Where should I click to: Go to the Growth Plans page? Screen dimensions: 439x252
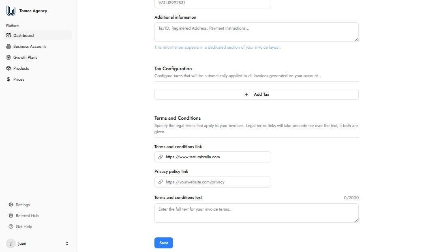(25, 58)
